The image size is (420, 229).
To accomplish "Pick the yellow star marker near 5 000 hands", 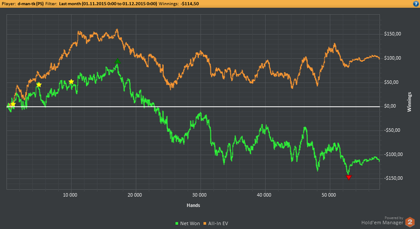I will pos(39,85).
